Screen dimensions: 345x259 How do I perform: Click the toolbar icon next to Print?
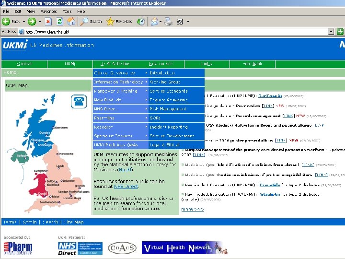180,22
